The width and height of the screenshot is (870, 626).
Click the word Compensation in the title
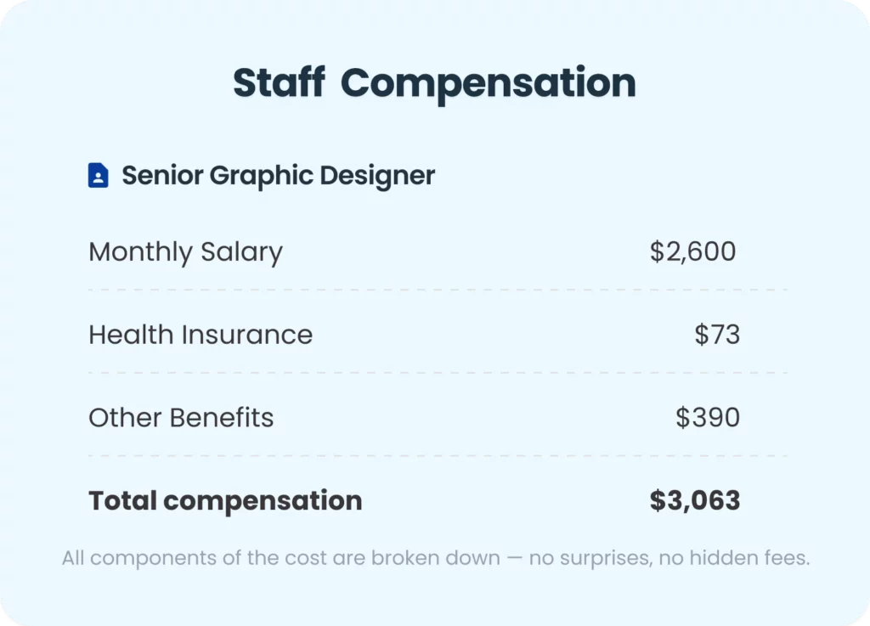coord(489,83)
